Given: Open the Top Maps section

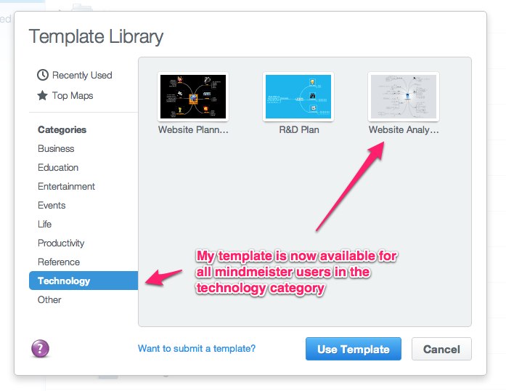Looking at the screenshot, I should point(73,96).
